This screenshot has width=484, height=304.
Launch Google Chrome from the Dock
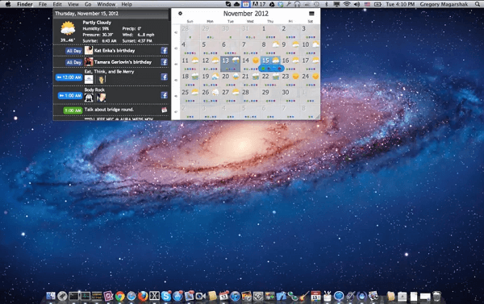point(120,296)
